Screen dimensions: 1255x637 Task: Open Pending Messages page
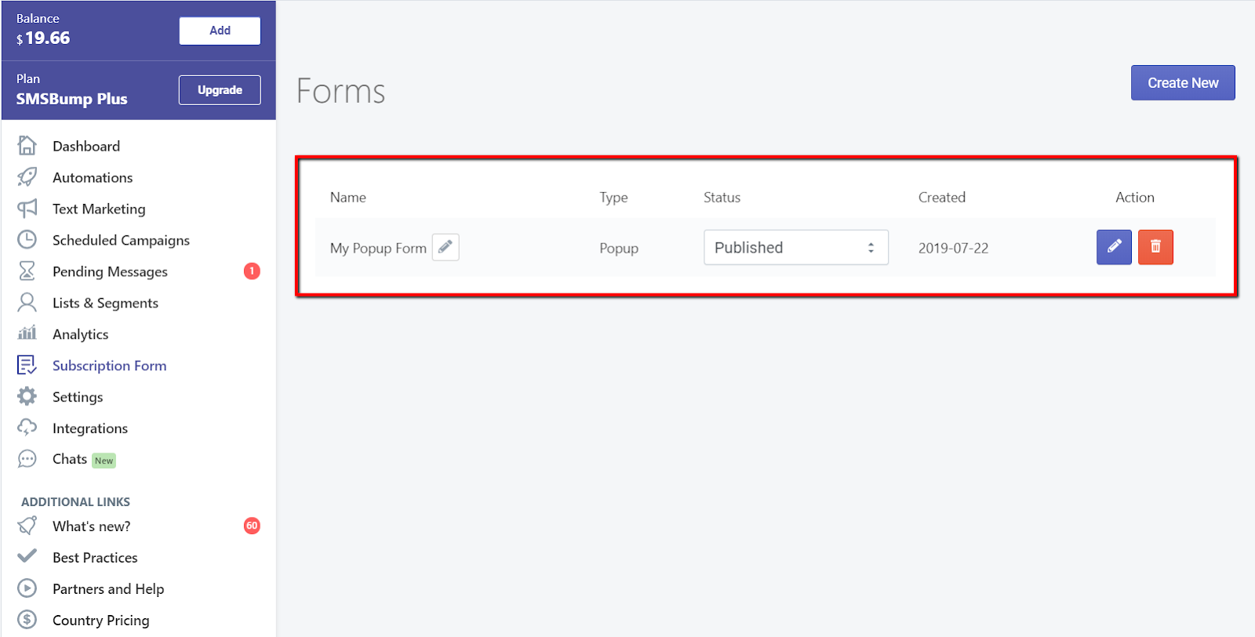click(110, 271)
